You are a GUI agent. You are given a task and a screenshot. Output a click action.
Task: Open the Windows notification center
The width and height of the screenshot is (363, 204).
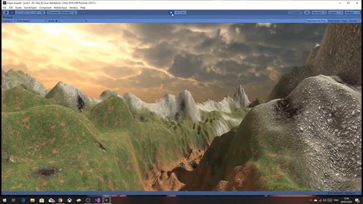point(357,200)
